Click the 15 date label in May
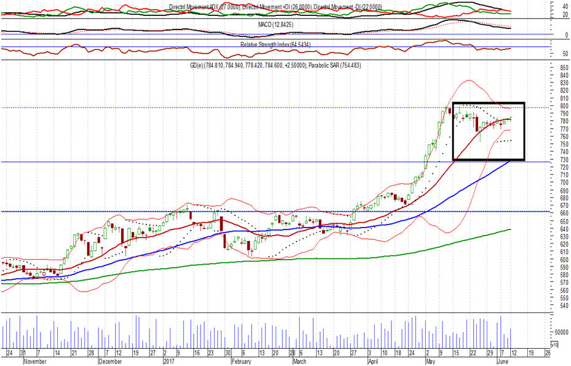Image resolution: width=571 pixels, height=366 pixels. pos(456,353)
